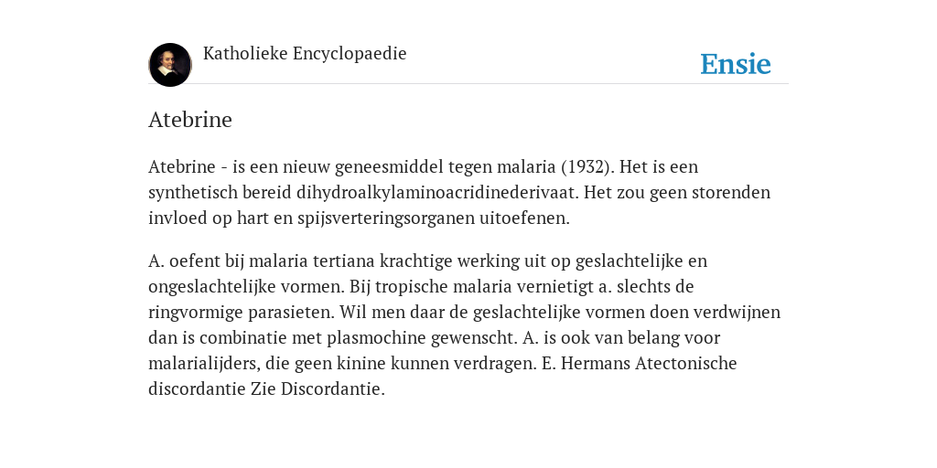Click the word spijsverteringsorganen

click(386, 218)
